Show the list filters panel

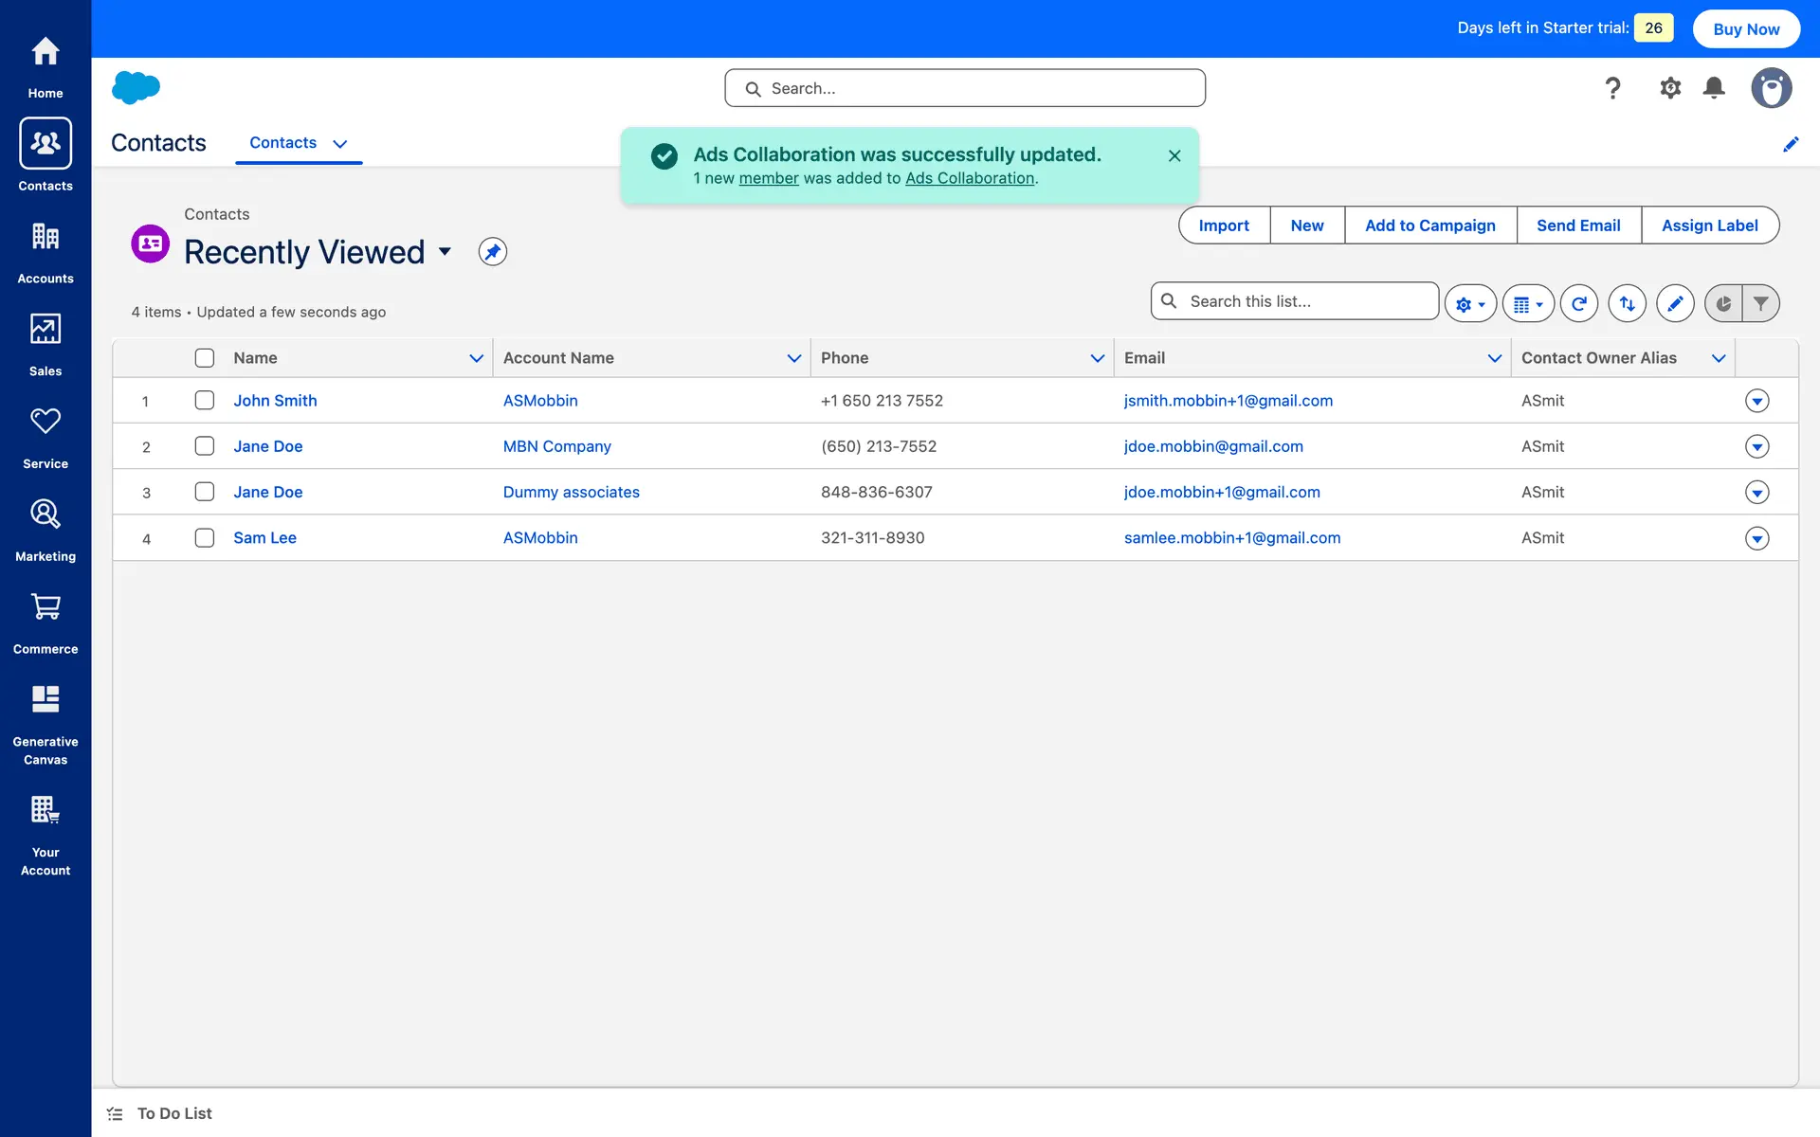[1760, 303]
